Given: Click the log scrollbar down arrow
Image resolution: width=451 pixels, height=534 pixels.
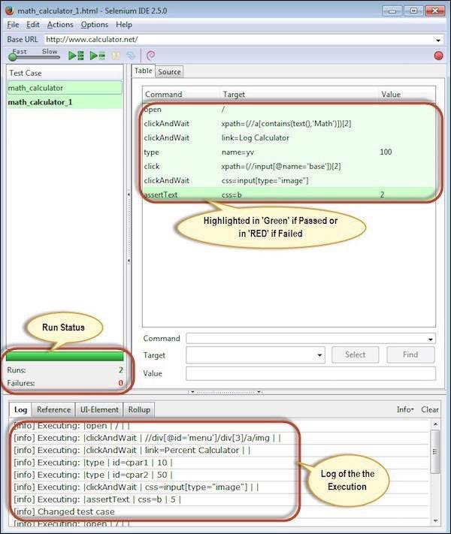Looking at the screenshot, I should click(x=435, y=520).
